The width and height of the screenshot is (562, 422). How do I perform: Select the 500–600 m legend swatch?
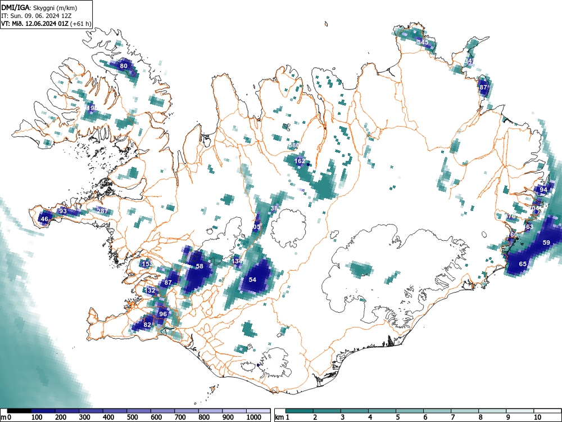tap(139, 411)
